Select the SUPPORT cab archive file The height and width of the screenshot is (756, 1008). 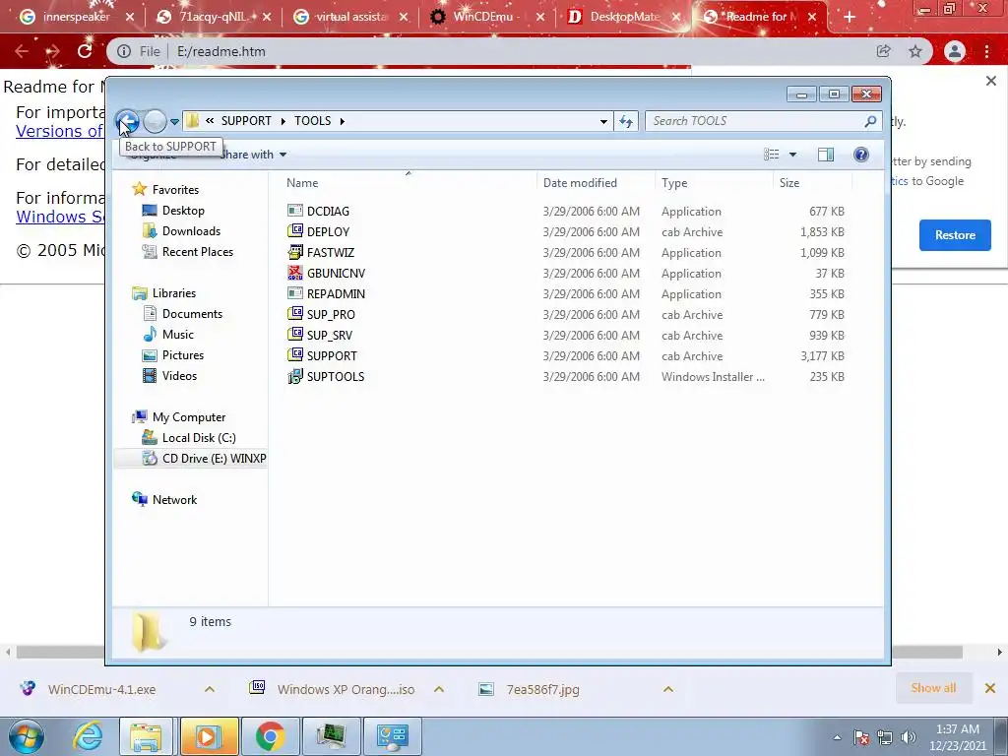tap(332, 355)
